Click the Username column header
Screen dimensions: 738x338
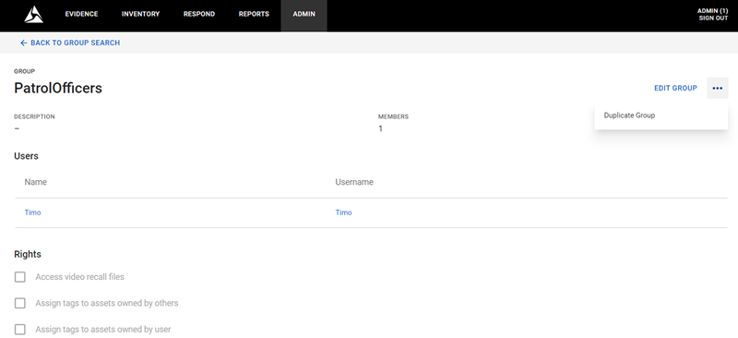(354, 182)
